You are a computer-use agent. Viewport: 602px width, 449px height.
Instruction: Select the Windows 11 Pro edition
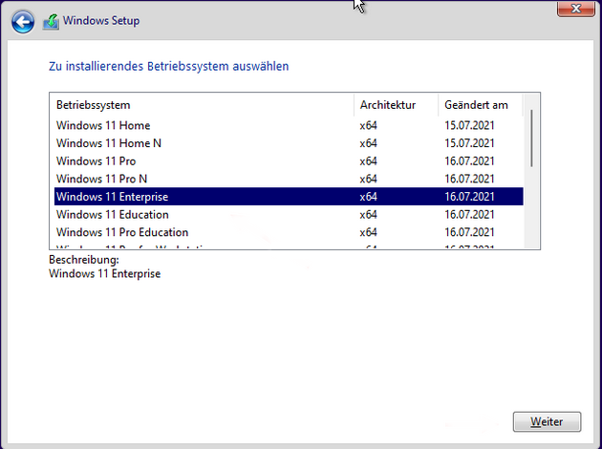[x=96, y=161]
